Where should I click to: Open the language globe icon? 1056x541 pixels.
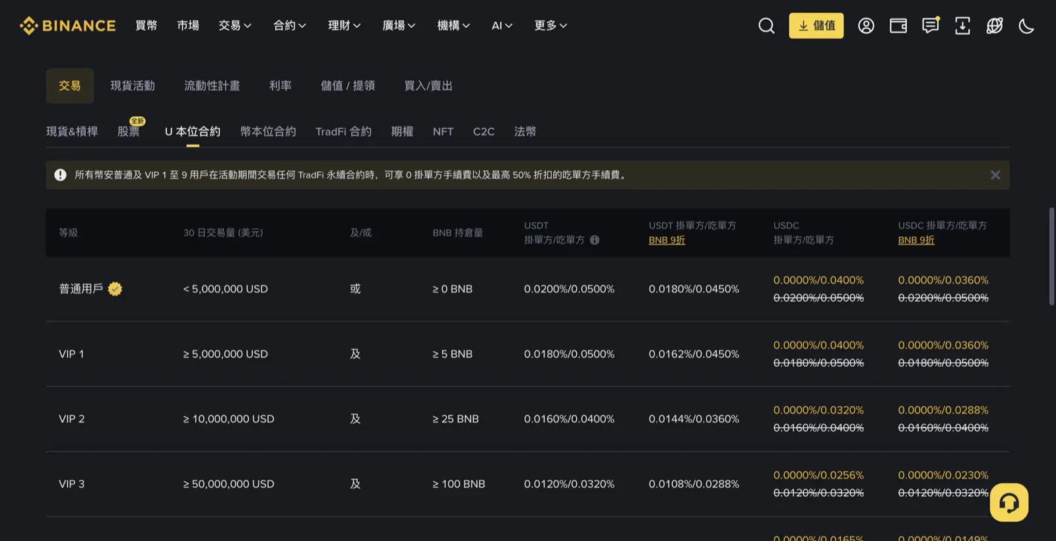click(995, 26)
